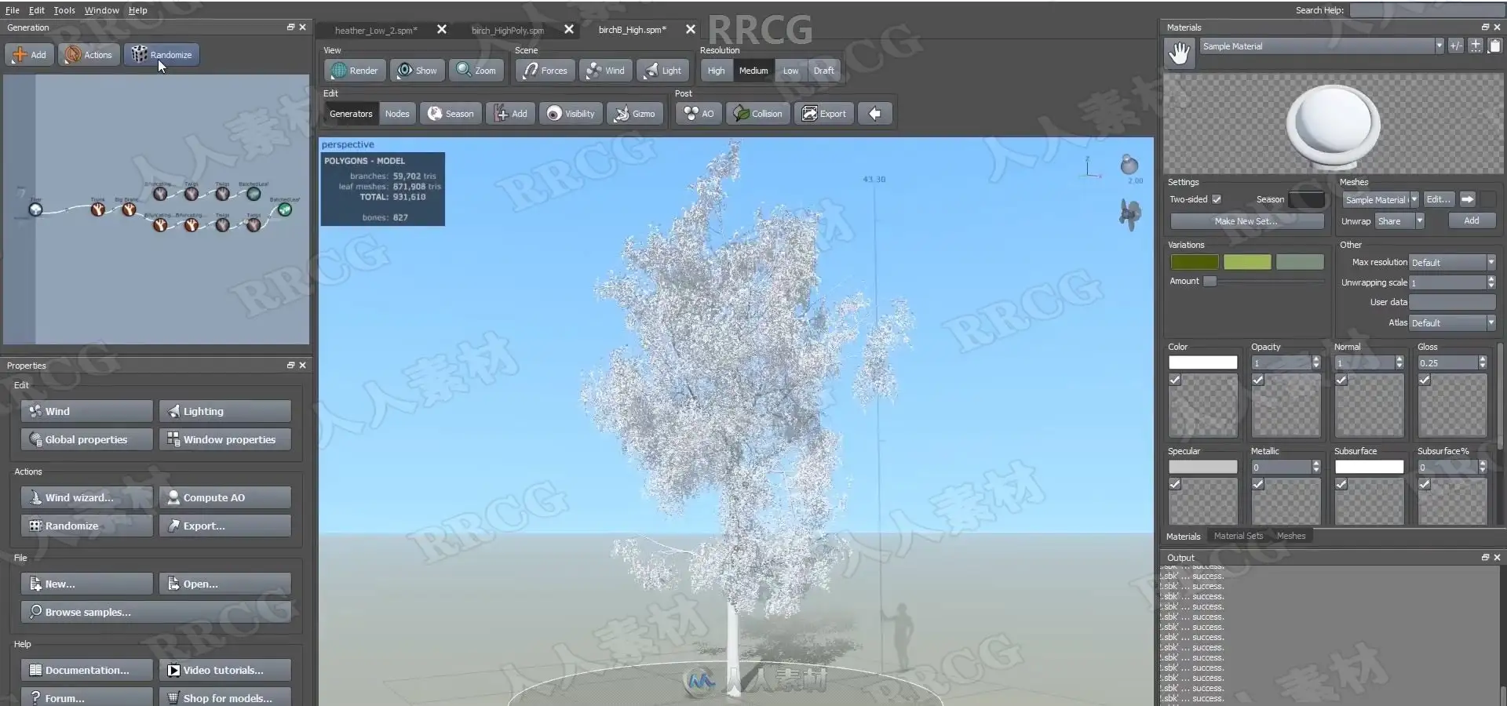This screenshot has height=706, width=1507.
Task: Toggle the Two-sided checkbox
Action: 1217,199
